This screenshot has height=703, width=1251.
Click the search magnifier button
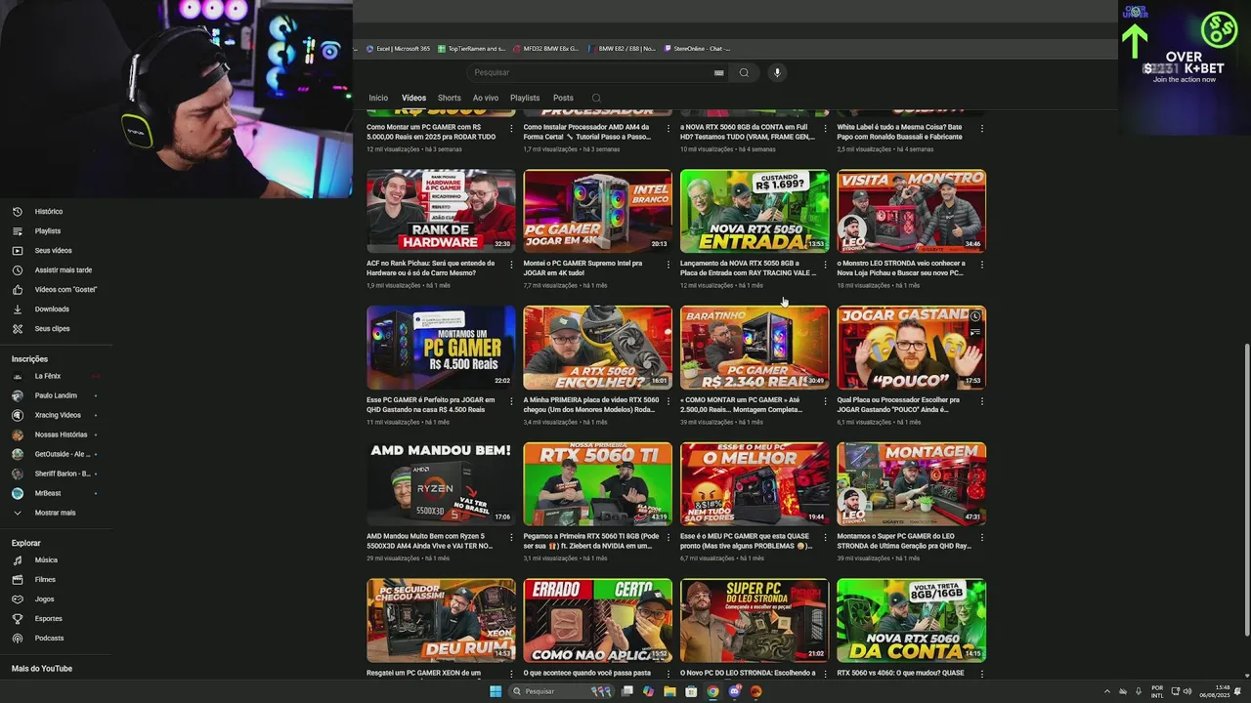(x=744, y=72)
